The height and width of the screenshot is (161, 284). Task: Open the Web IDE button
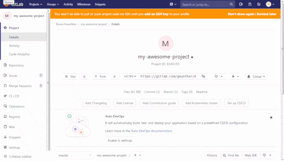coord(251,155)
